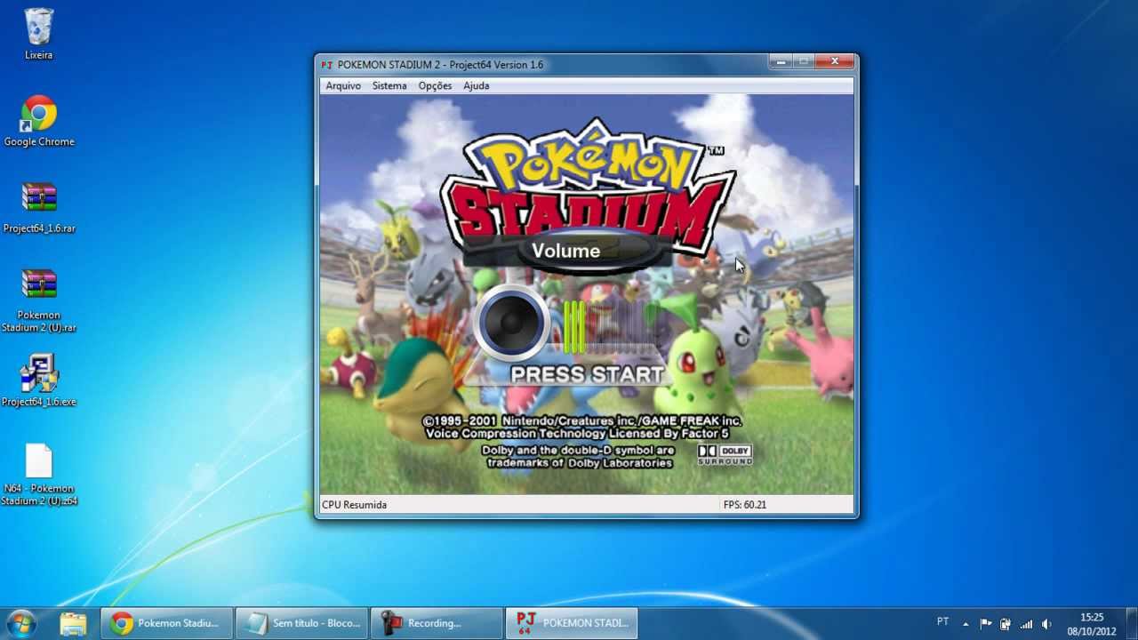Click the Dolby Surround logo

725,455
